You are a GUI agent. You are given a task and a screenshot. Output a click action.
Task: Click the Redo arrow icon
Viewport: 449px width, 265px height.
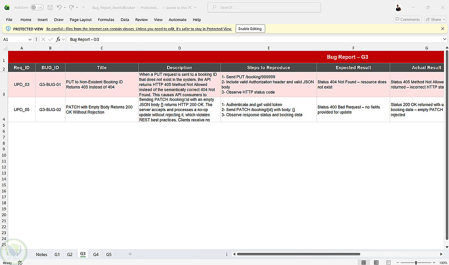[x=71, y=8]
